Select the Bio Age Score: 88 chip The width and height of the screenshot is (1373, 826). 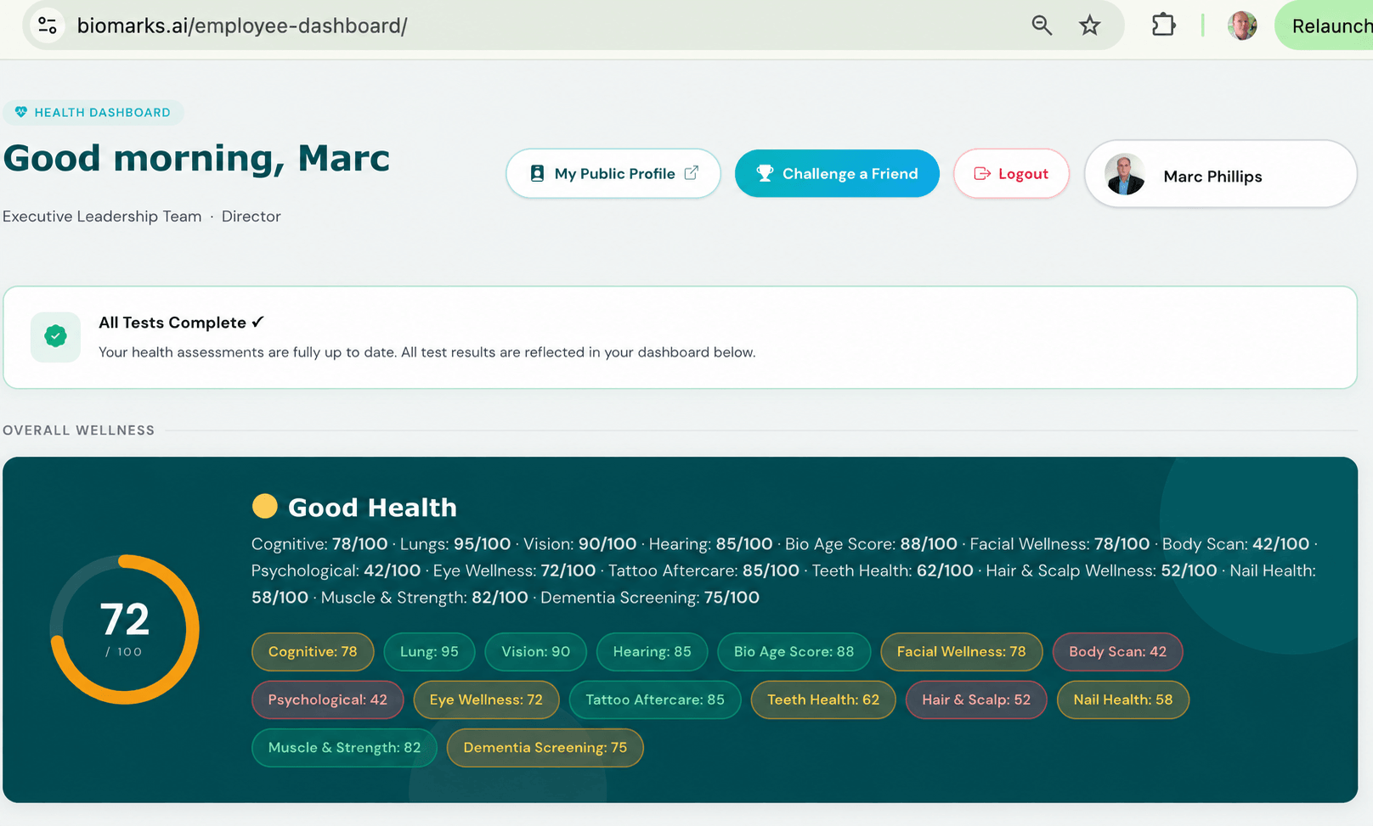pyautogui.click(x=794, y=652)
